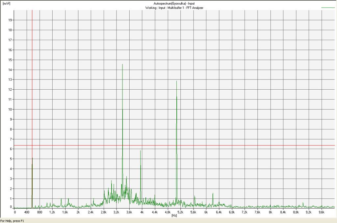
Task: Click the [Hz] x-axis unit label
Action: [174, 215]
